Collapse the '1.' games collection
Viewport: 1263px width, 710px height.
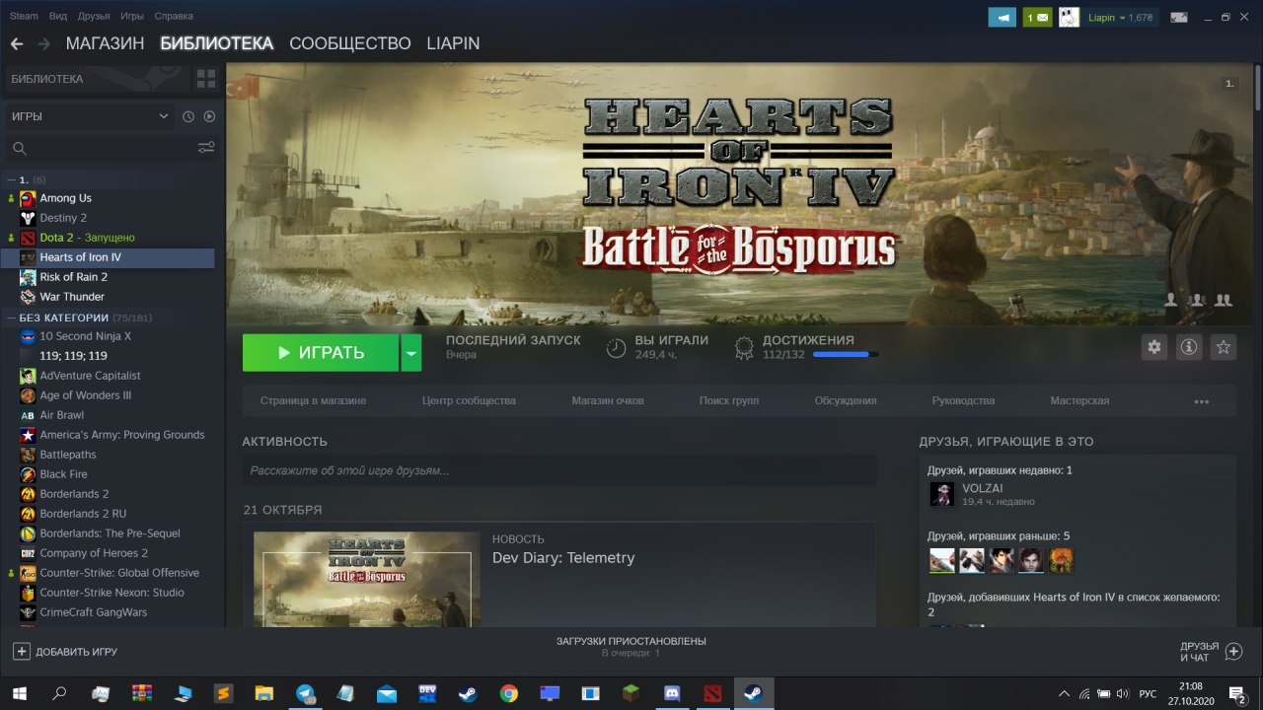point(11,179)
